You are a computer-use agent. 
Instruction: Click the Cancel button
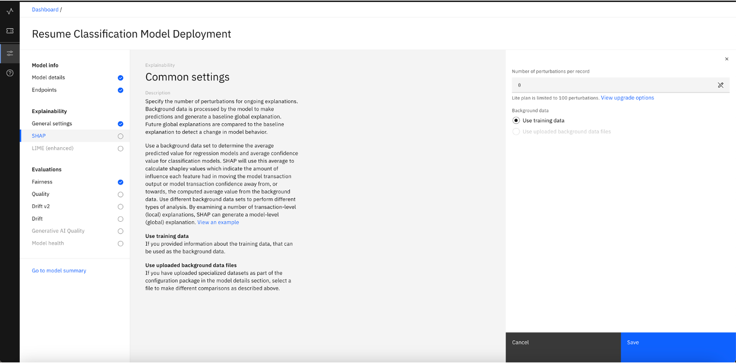(563, 347)
